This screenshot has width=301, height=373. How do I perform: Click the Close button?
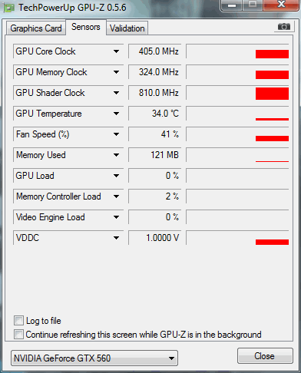click(265, 355)
